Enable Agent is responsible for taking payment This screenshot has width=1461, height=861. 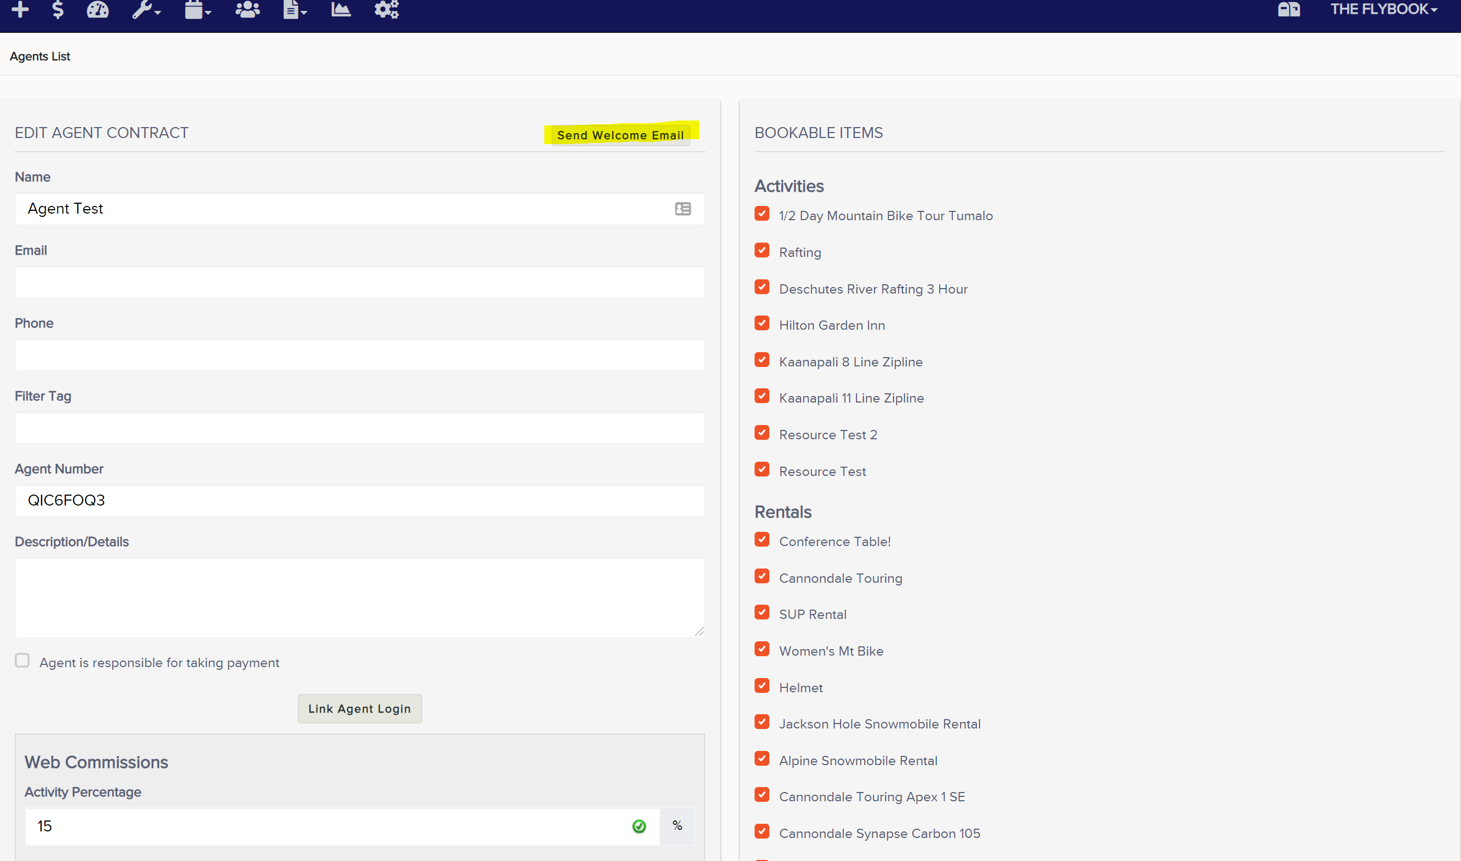[22, 660]
